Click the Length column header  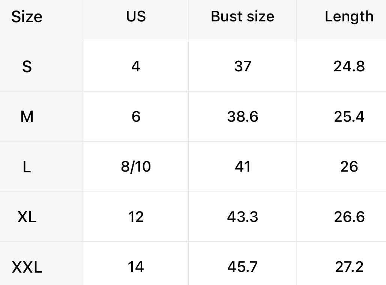coord(349,17)
